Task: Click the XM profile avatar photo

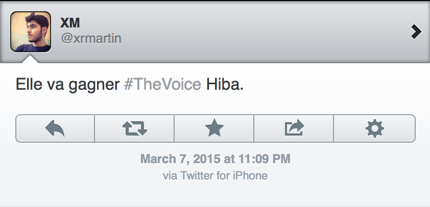Action: click(31, 32)
